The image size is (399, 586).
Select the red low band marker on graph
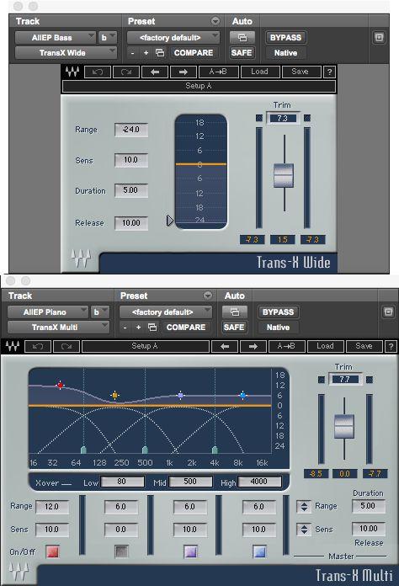(60, 385)
